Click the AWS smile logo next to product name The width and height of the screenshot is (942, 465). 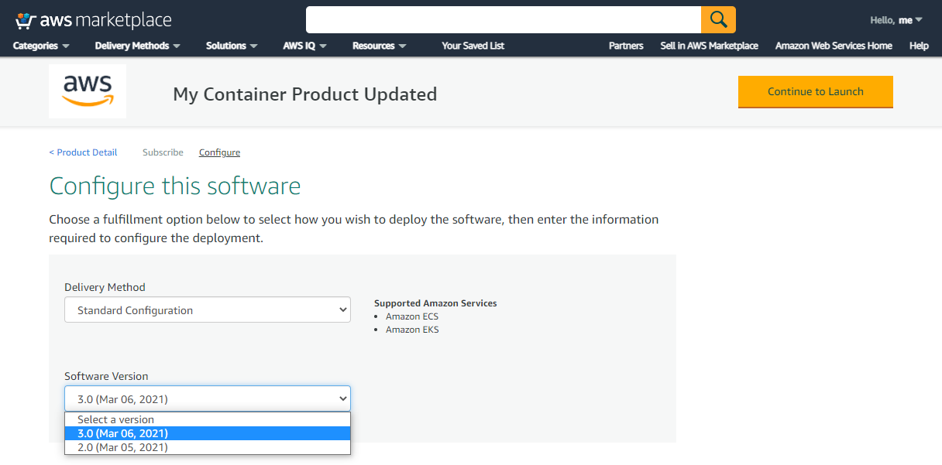point(87,91)
